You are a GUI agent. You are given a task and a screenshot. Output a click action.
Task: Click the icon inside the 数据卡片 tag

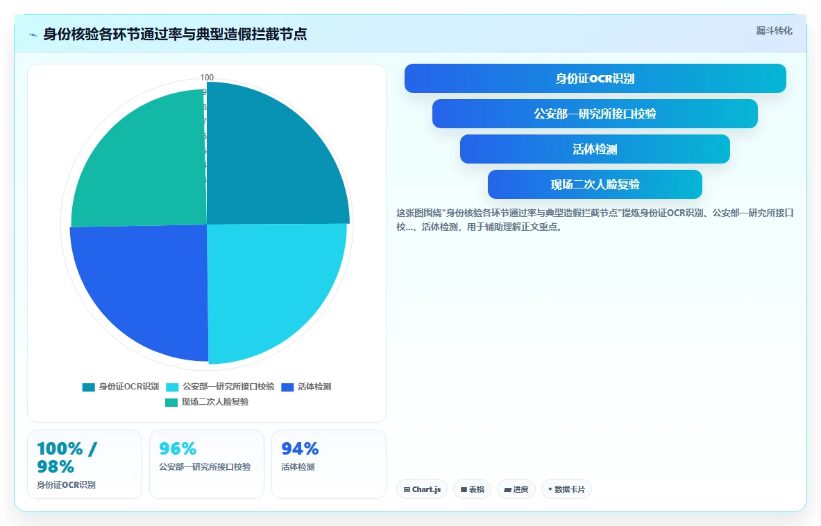(550, 489)
